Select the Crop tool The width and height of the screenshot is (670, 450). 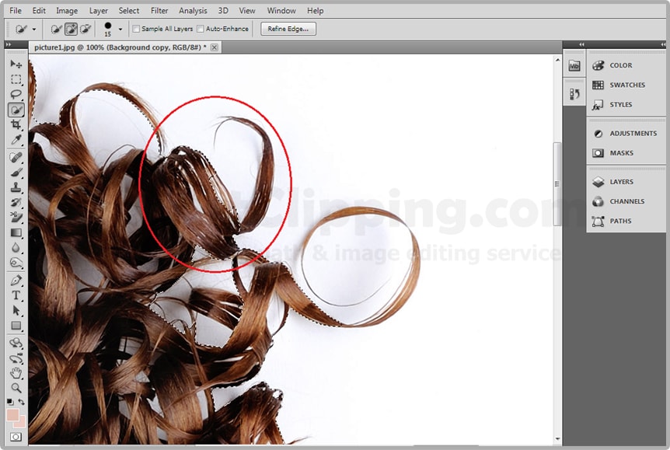[16, 124]
